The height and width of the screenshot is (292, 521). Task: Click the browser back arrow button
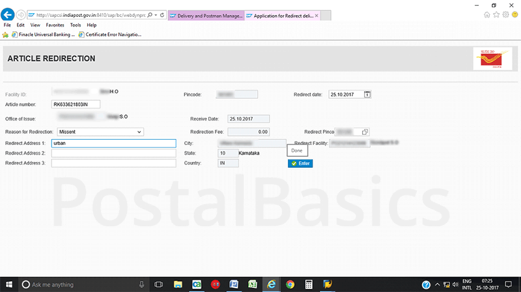[9, 14]
